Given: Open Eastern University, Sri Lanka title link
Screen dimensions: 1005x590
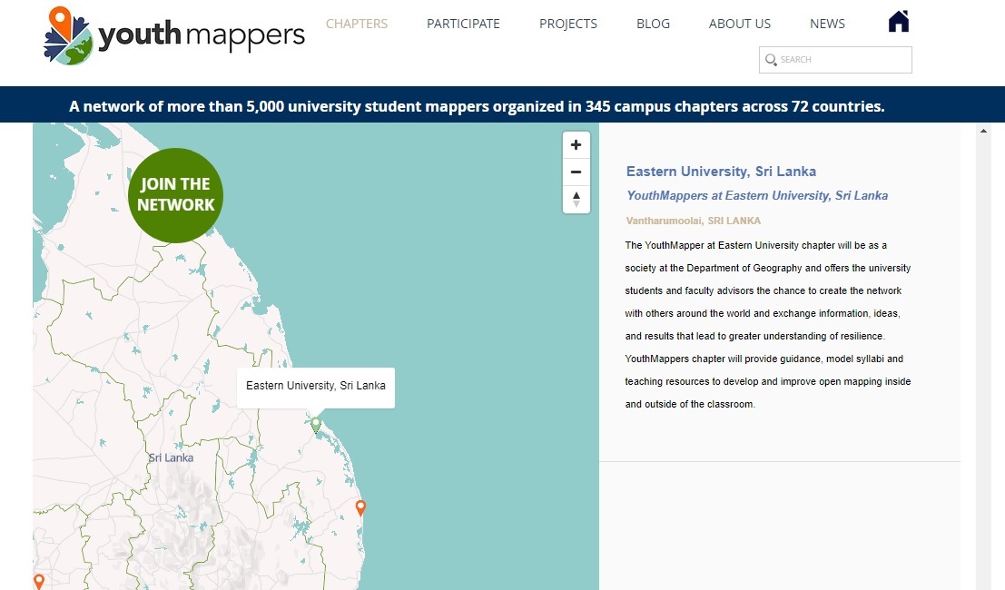Looking at the screenshot, I should [x=721, y=172].
